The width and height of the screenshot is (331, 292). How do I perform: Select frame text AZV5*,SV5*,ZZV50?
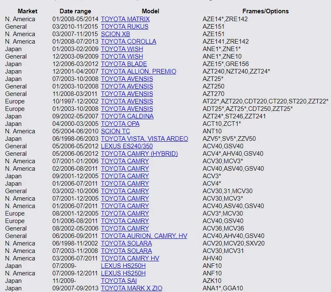[229, 139]
